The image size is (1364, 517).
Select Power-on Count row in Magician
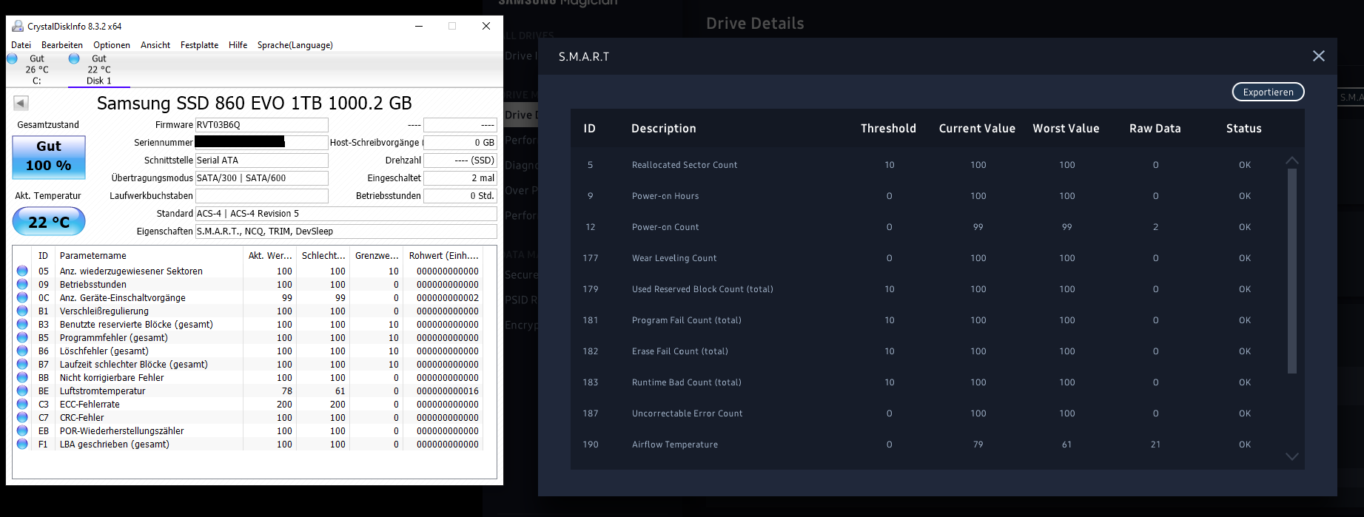tap(928, 227)
